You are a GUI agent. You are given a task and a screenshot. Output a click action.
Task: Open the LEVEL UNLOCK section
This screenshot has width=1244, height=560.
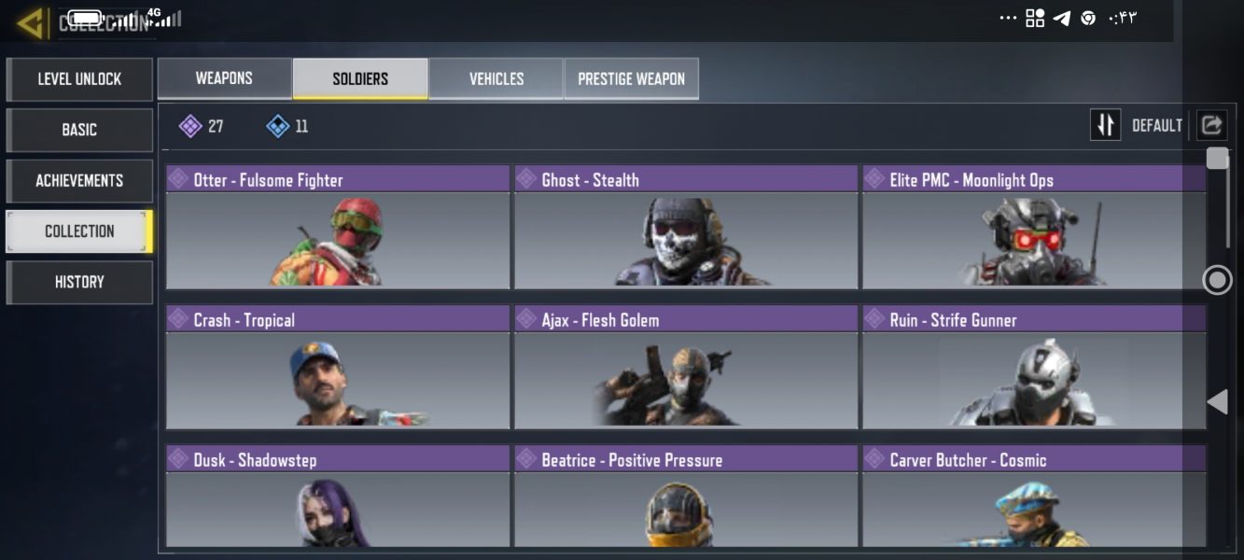point(79,79)
